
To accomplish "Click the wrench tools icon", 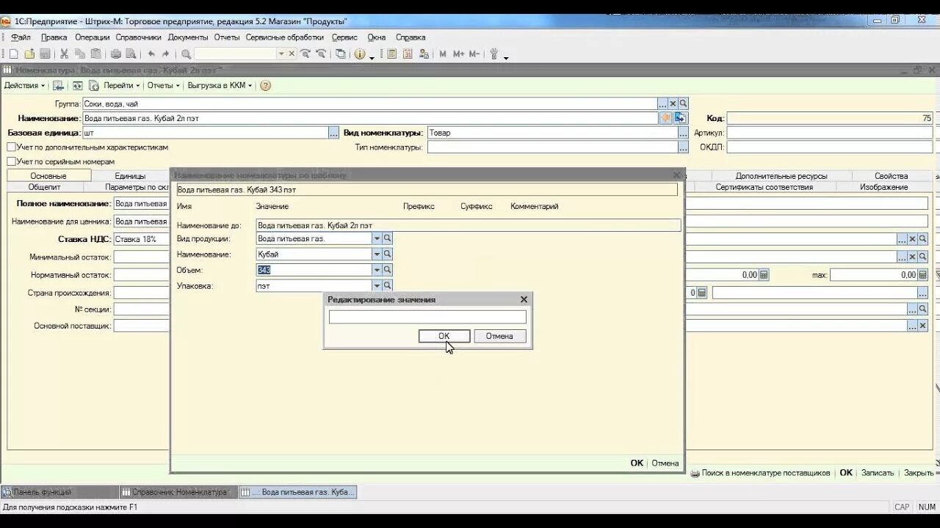I will [494, 54].
